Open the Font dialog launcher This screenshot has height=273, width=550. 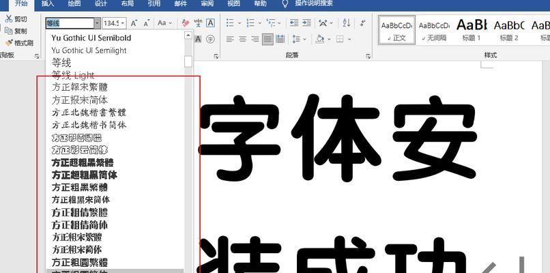coord(216,55)
